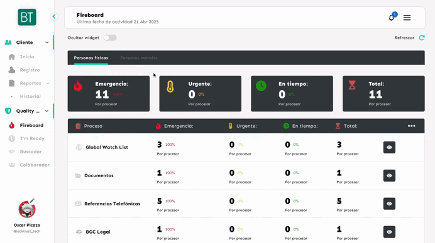The image size is (435, 243).
Task: Open Buscador in sidebar
Action: click(31, 152)
